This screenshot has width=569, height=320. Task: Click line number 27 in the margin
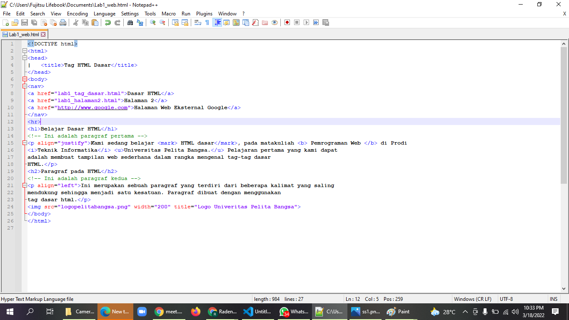coord(11,228)
